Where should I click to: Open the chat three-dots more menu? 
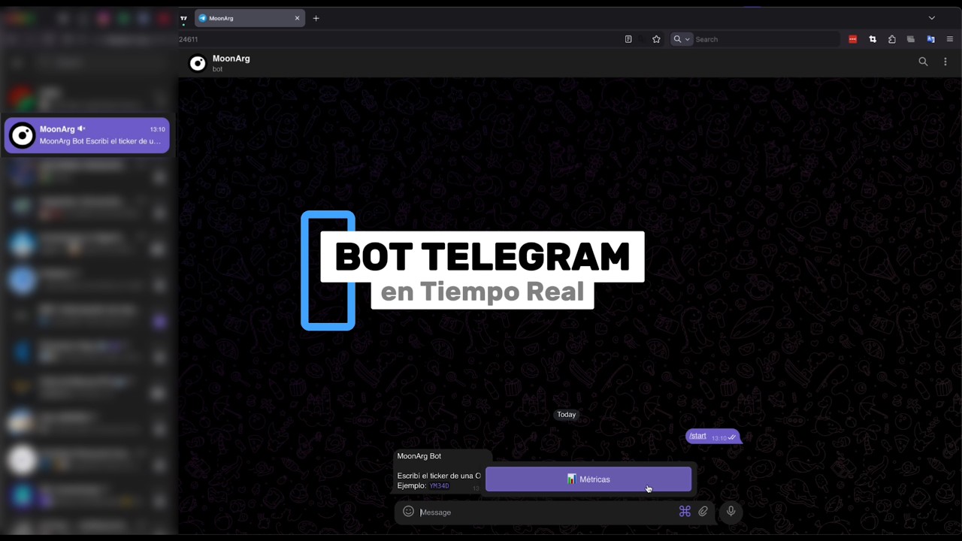945,62
